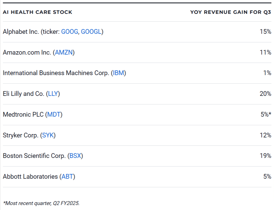Select Eli Lilly's 20% revenue gain
This screenshot has width=274, height=210.
[x=265, y=94]
